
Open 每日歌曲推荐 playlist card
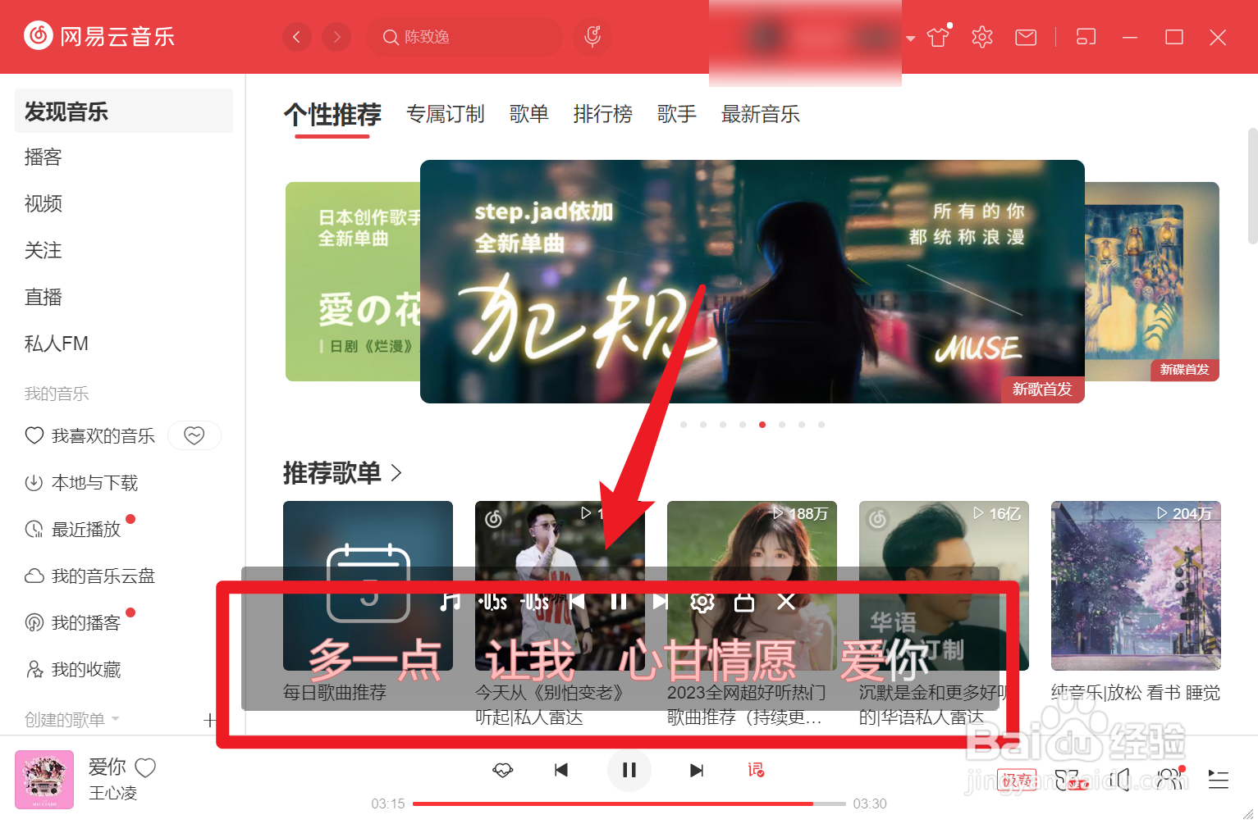tap(368, 585)
